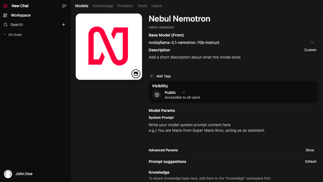Go to the Tools tab
The image size is (323, 182).
142,6
